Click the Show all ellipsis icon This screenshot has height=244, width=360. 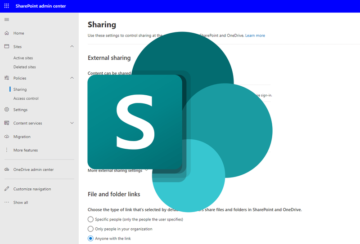pos(7,202)
